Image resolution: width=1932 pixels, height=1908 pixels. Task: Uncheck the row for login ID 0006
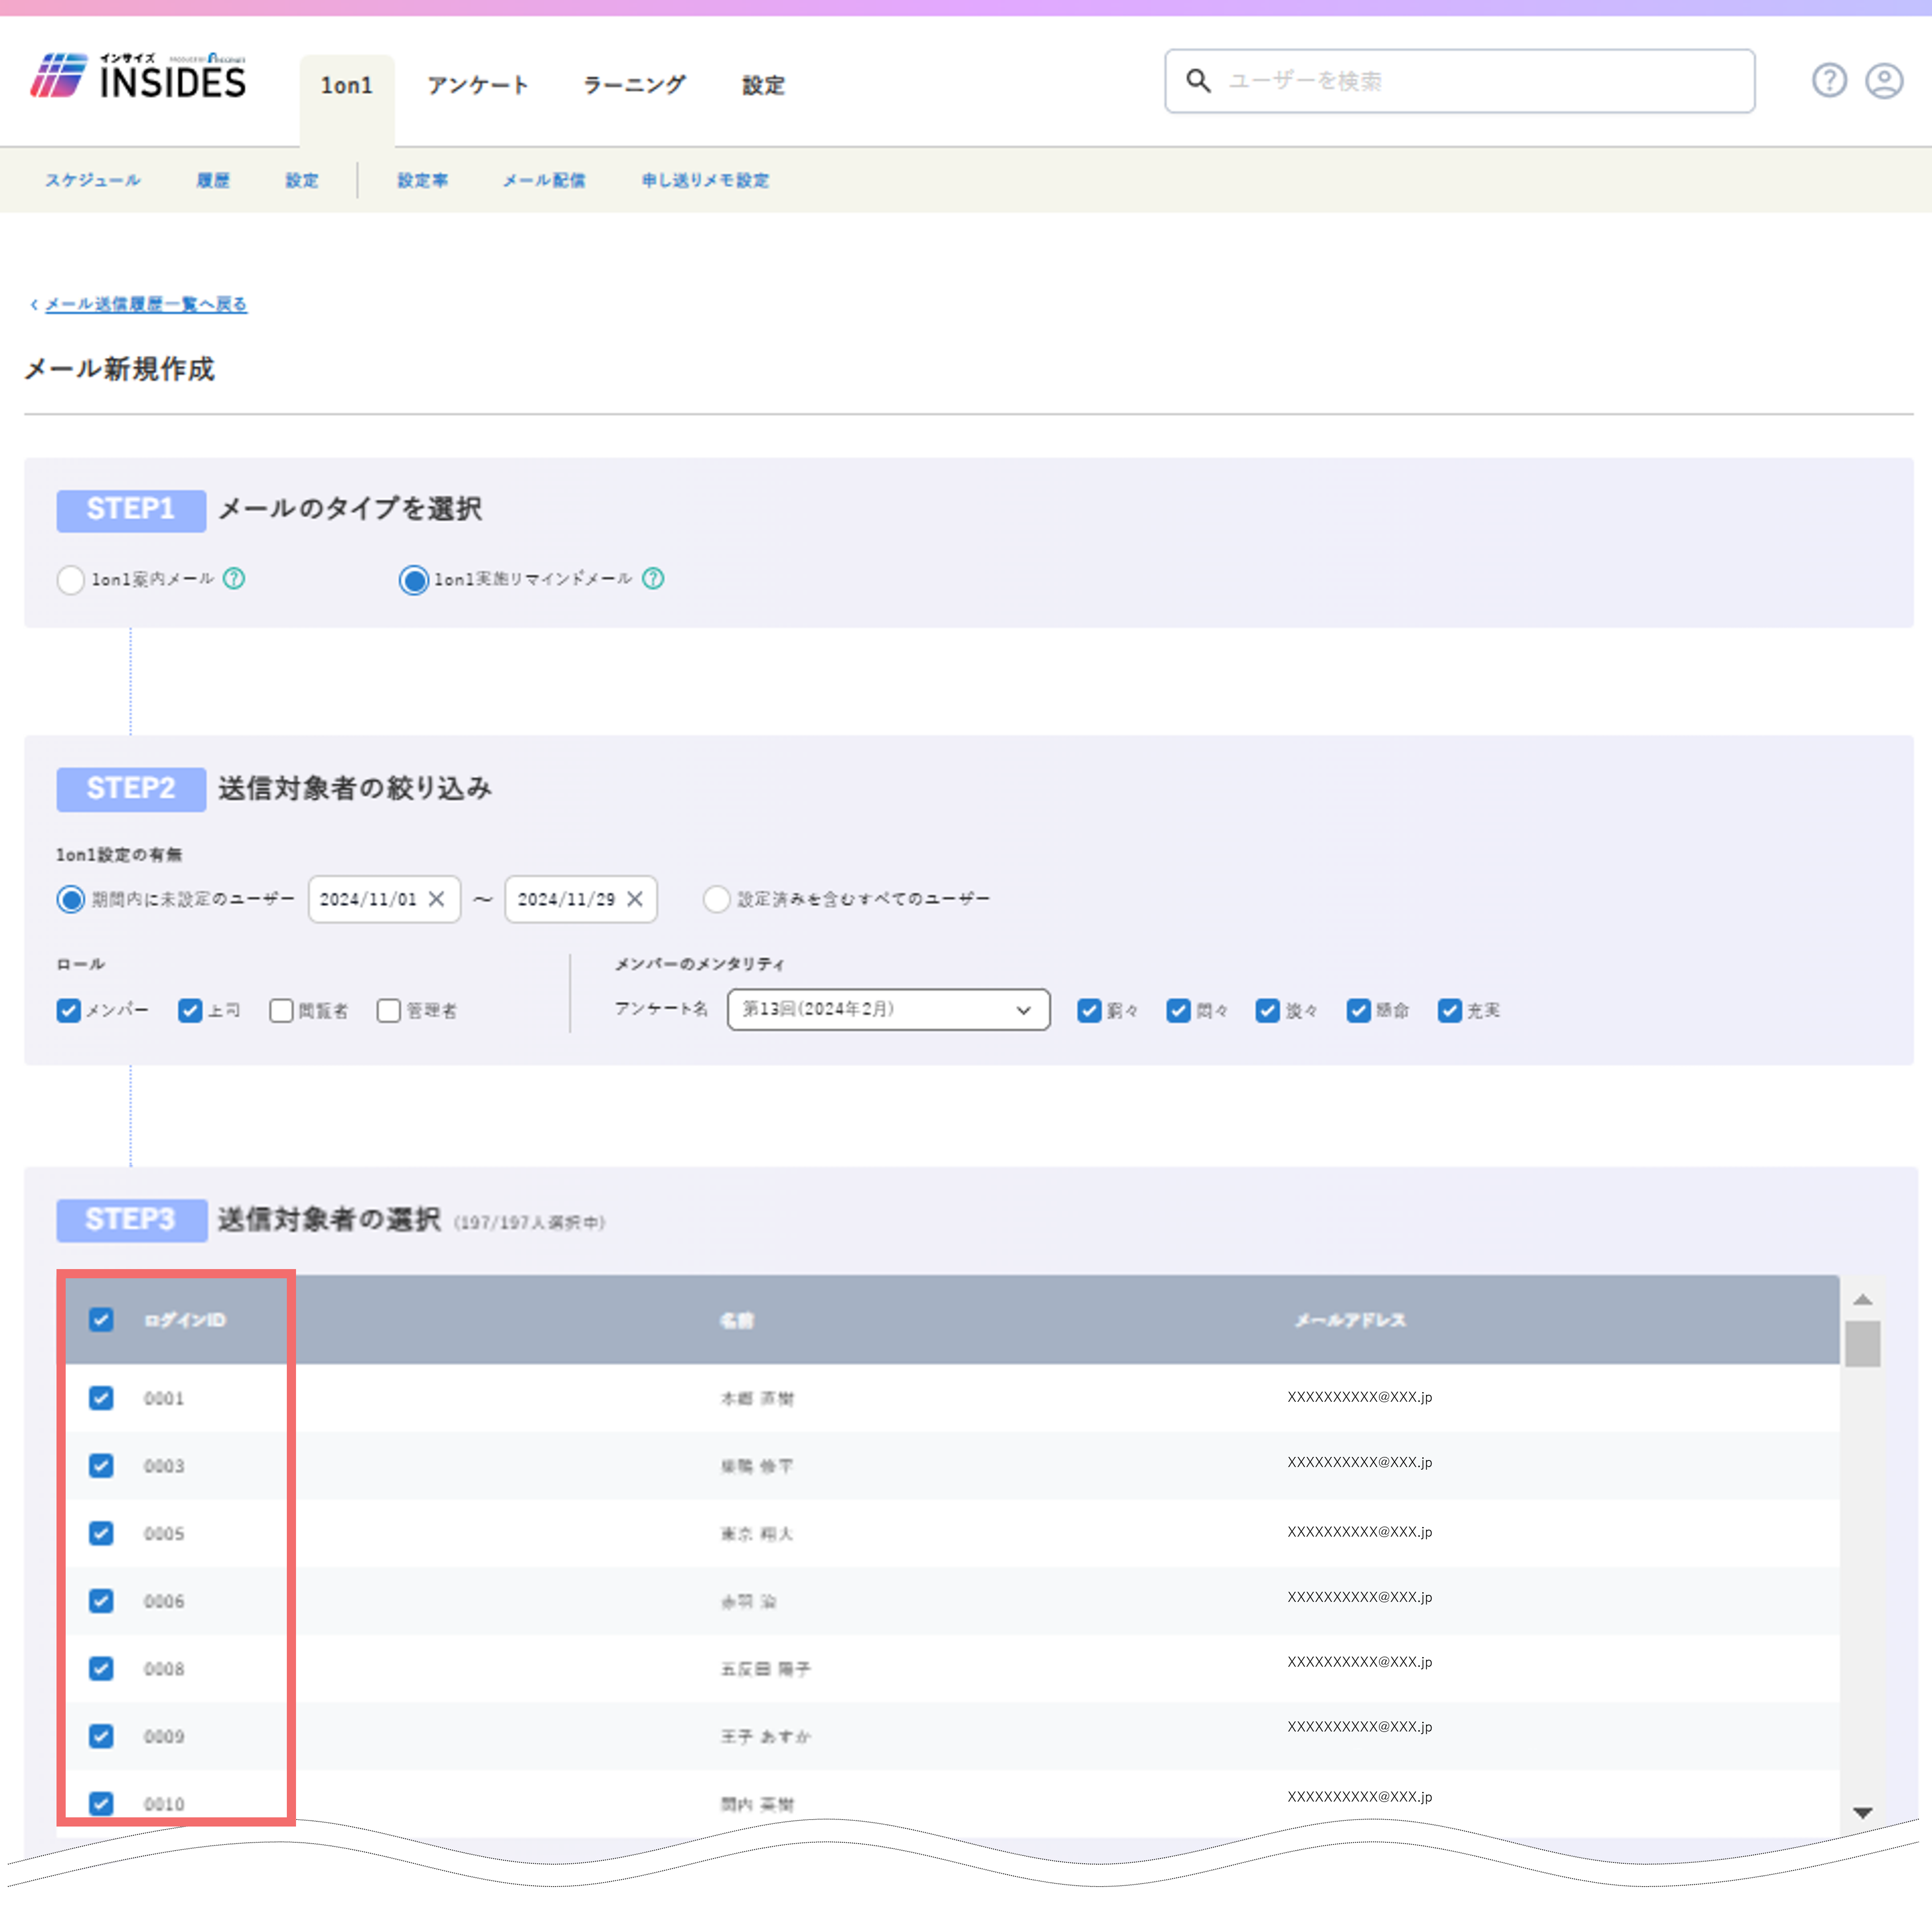(101, 1600)
